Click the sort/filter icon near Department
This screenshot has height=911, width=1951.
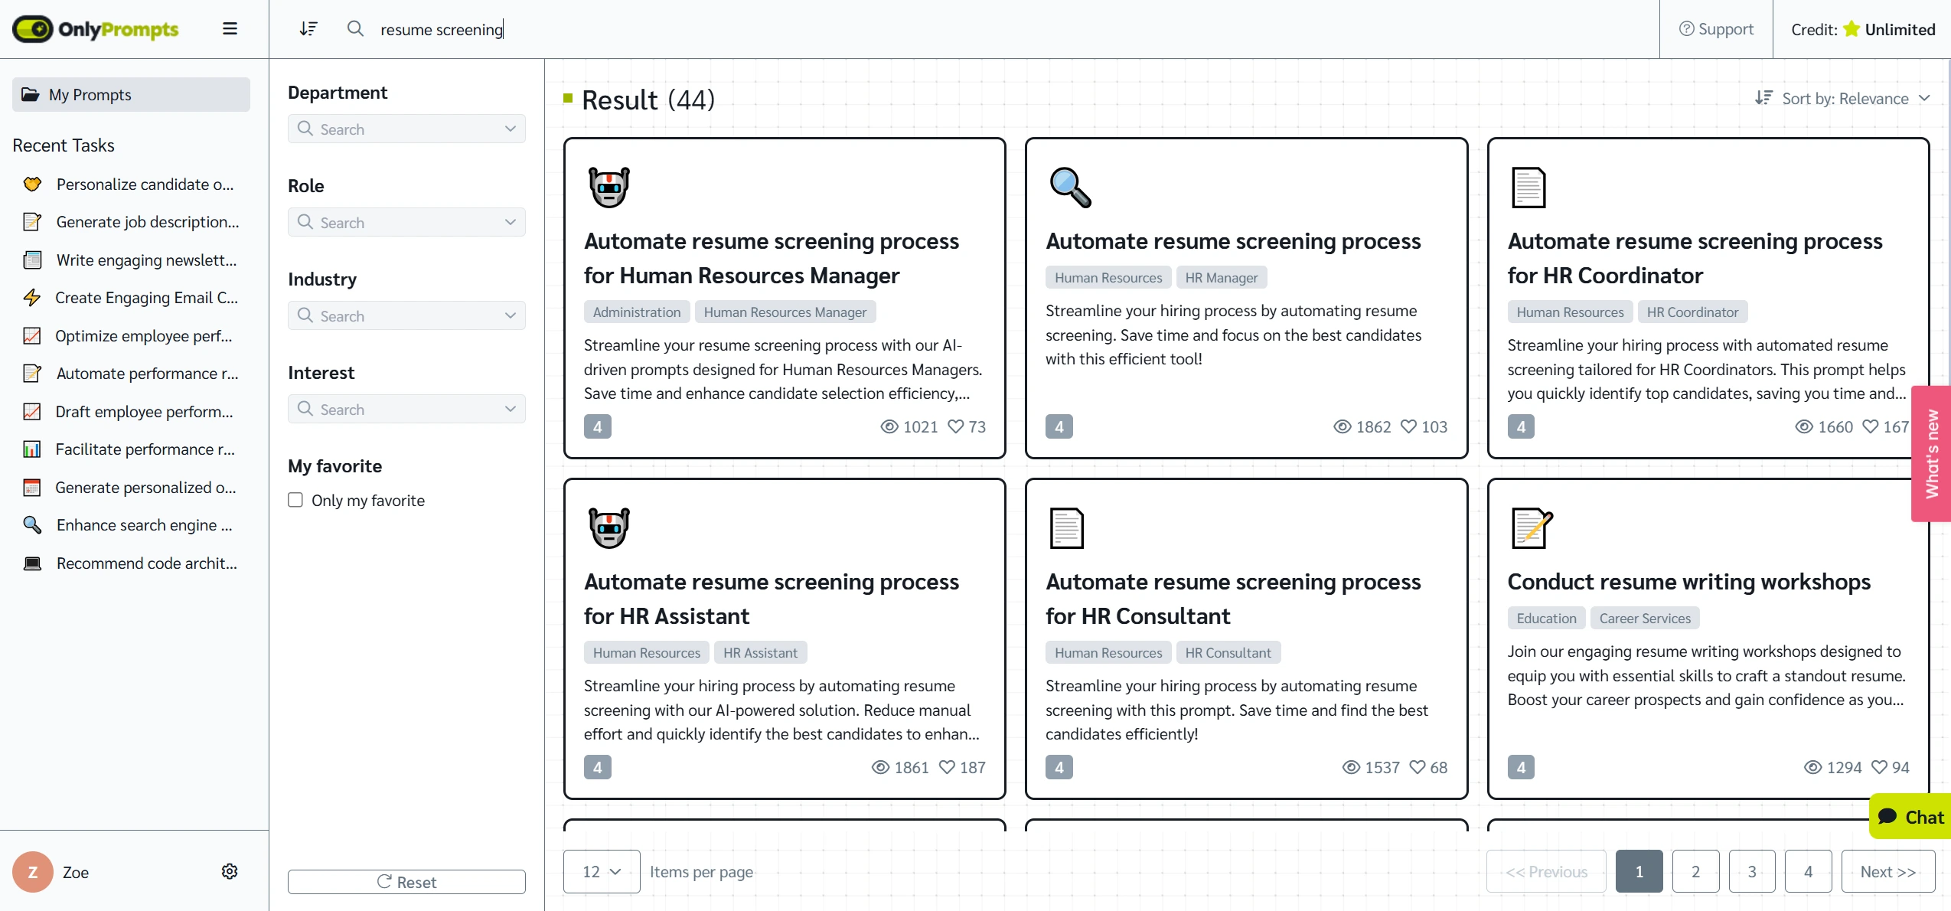click(308, 28)
